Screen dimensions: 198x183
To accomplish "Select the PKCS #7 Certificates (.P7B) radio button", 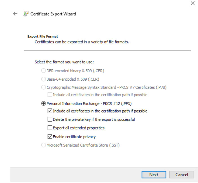I will 44,87.
